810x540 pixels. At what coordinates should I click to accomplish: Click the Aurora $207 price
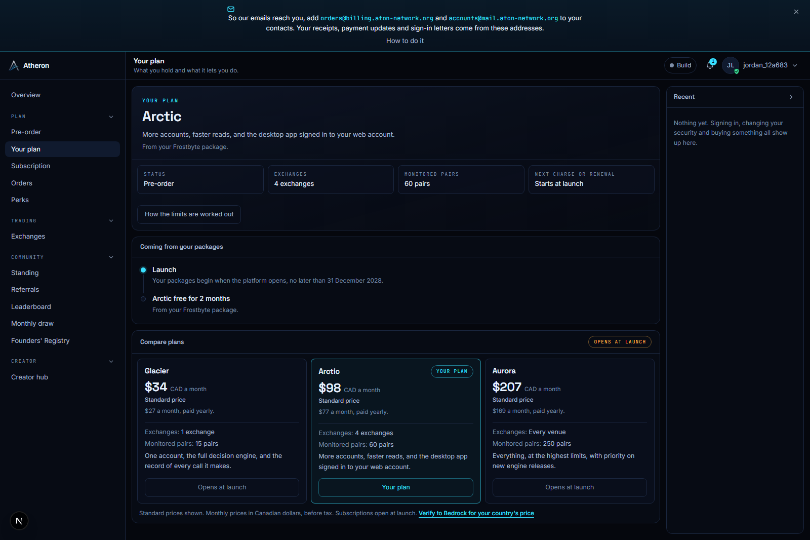coord(507,387)
